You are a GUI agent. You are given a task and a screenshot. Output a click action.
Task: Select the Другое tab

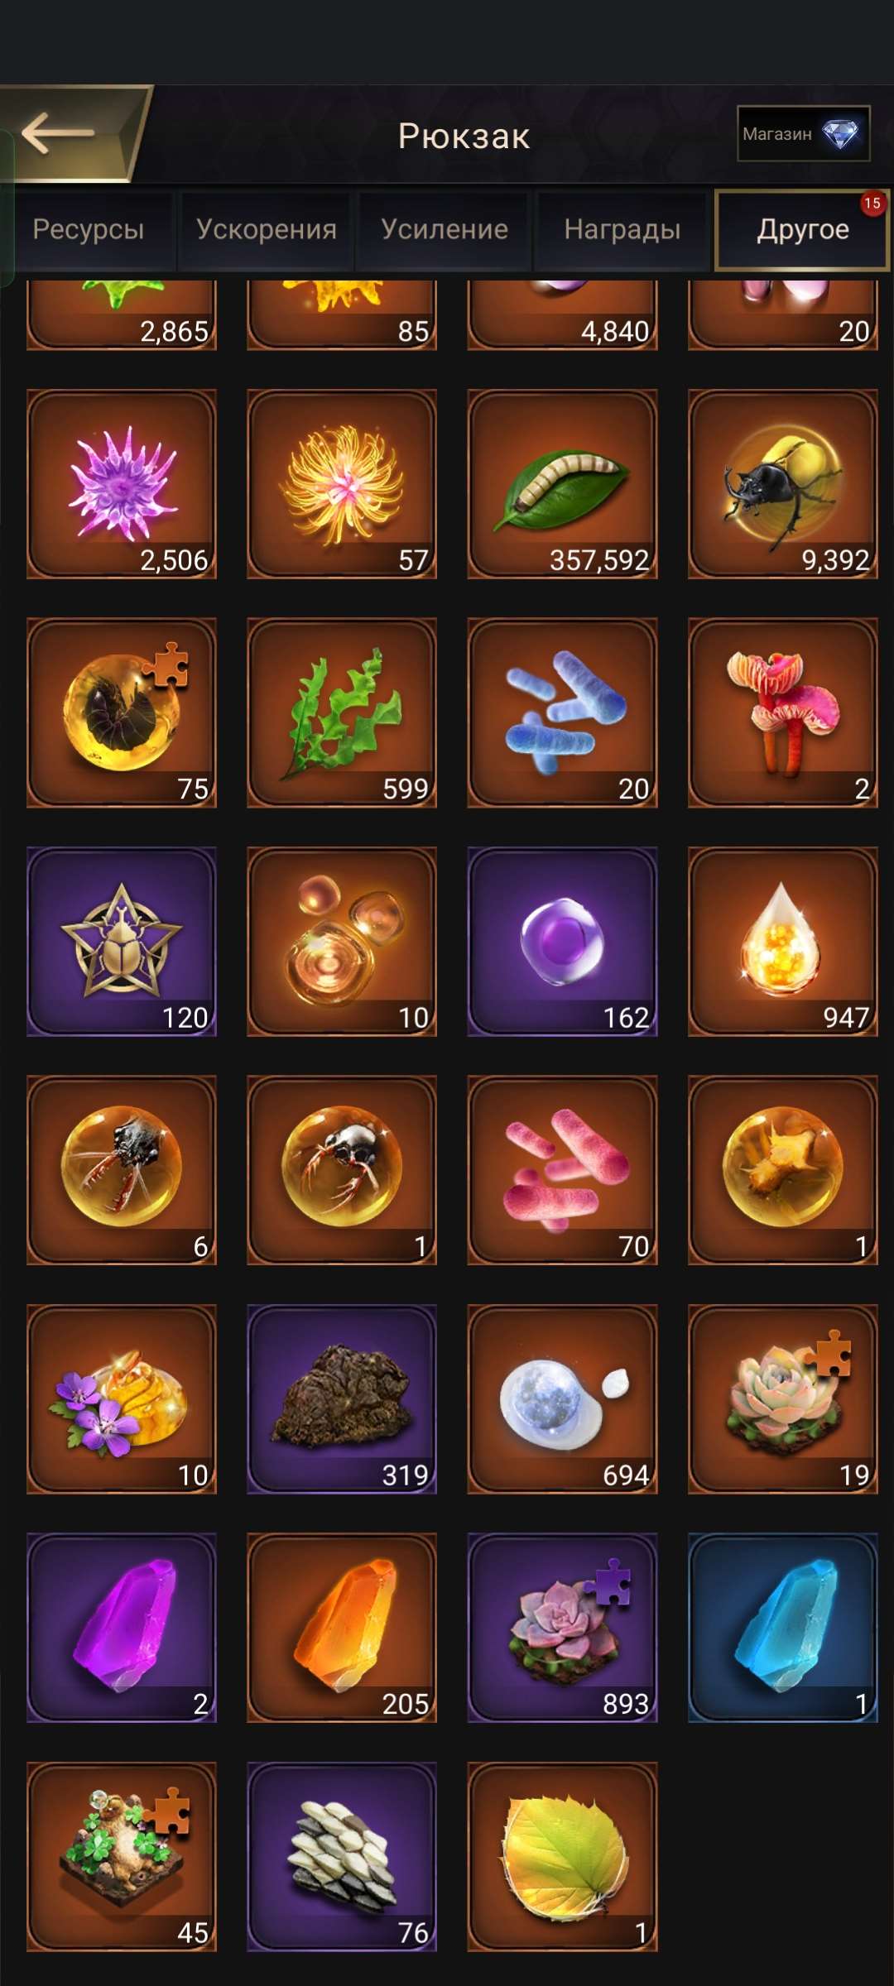coord(802,229)
